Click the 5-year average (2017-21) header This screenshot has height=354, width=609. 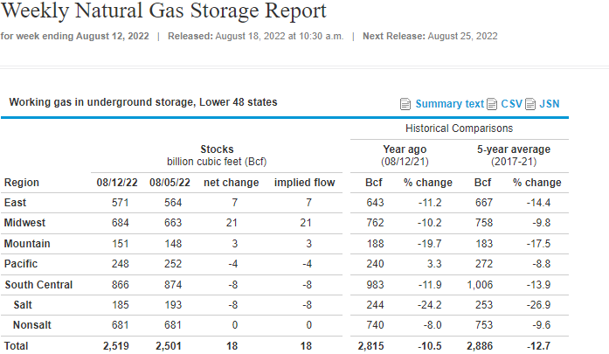tap(514, 155)
